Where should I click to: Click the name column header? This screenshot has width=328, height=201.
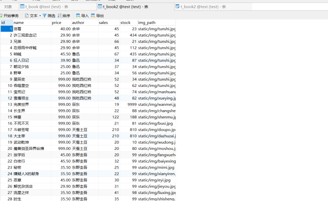(32, 23)
